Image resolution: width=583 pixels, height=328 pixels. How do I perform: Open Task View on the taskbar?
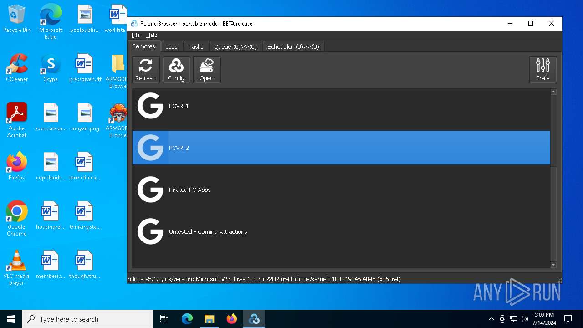(164, 319)
